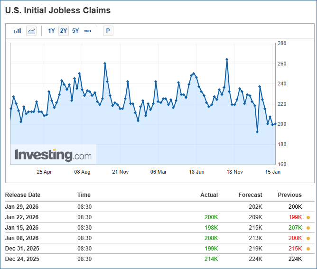The image size is (317, 269).
Task: Click the peak data point near 264
Action: click(x=227, y=59)
